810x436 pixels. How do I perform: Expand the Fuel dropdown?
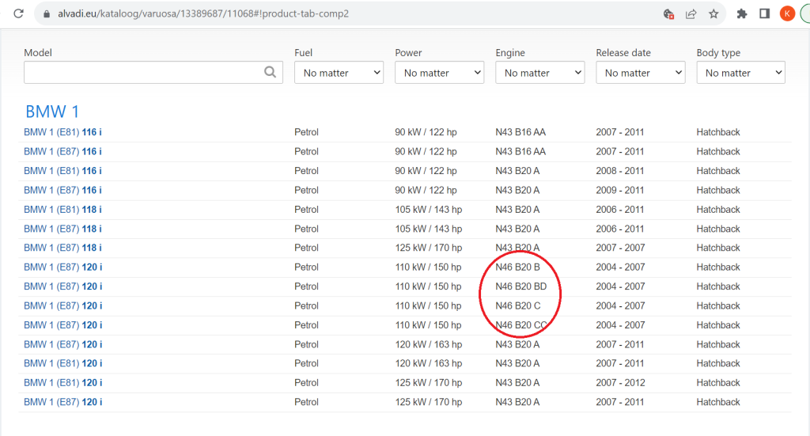pos(339,73)
